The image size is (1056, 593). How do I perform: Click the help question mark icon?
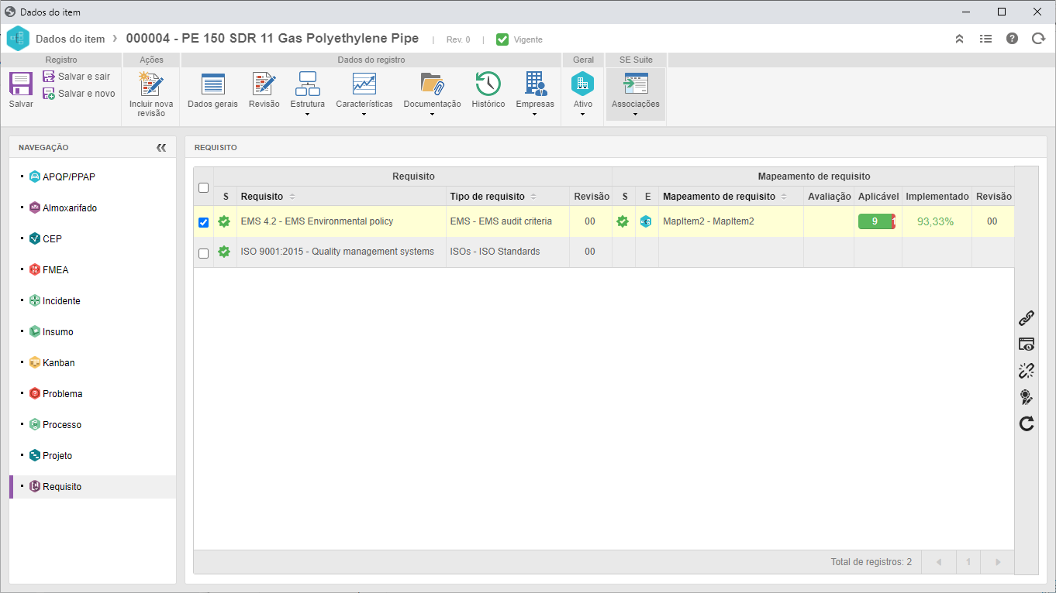point(1012,39)
